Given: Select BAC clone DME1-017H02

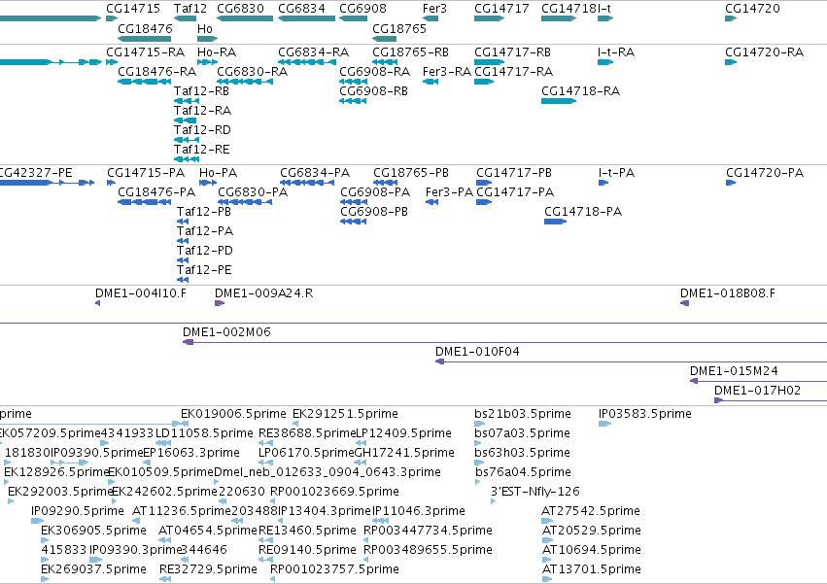Looking at the screenshot, I should coord(757,391).
